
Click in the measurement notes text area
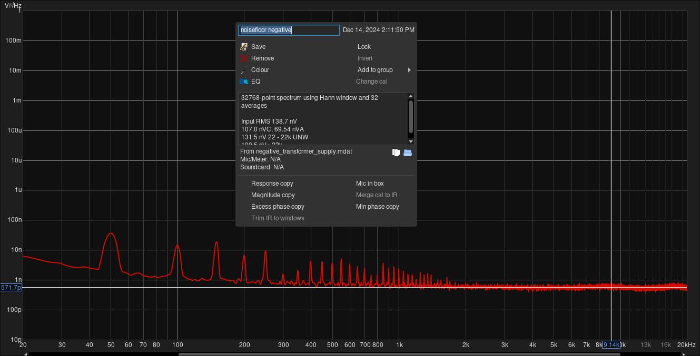pyautogui.click(x=323, y=119)
